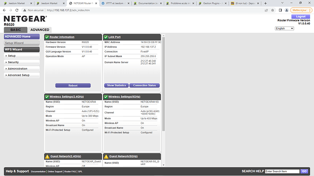Click the Guest Network(2.4GHz) warning icon

47,156
